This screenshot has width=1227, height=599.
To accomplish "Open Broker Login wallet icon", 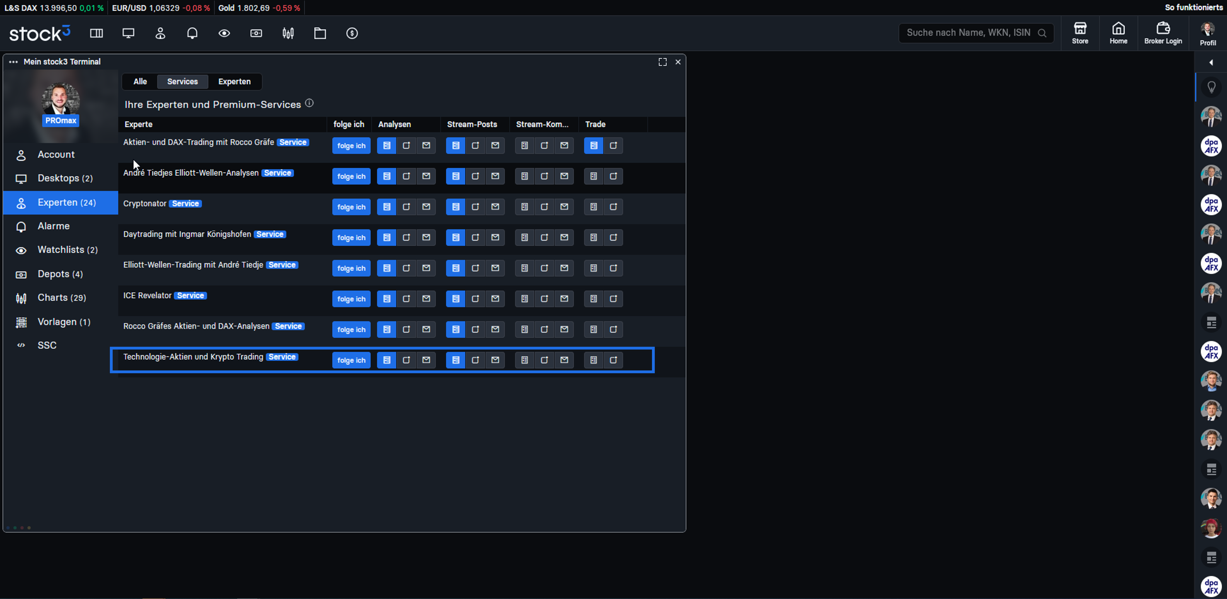I will 1163,33.
